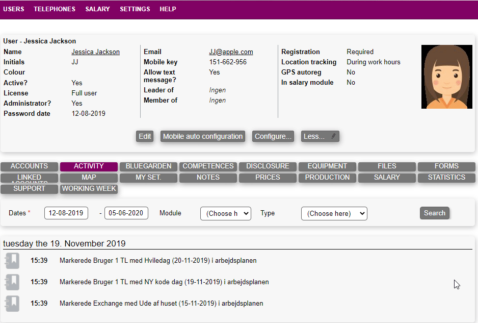Click Jessica Jackson's avatar picture
This screenshot has height=323, width=478.
point(444,77)
